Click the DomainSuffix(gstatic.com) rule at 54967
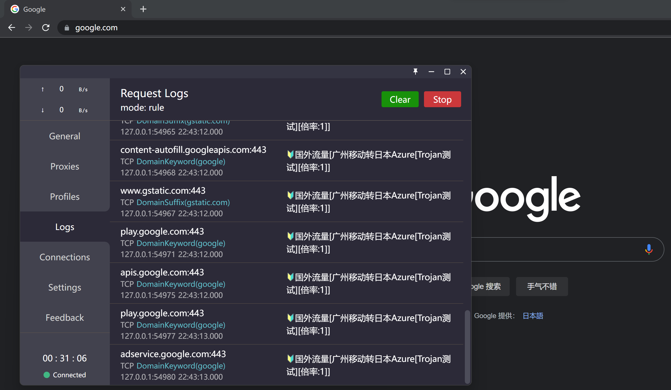671x390 pixels. click(183, 202)
